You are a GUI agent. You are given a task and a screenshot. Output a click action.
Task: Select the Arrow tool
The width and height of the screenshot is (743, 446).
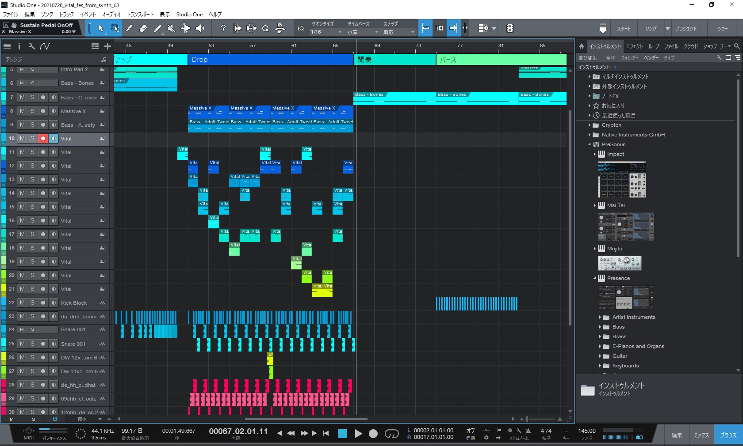tap(101, 28)
